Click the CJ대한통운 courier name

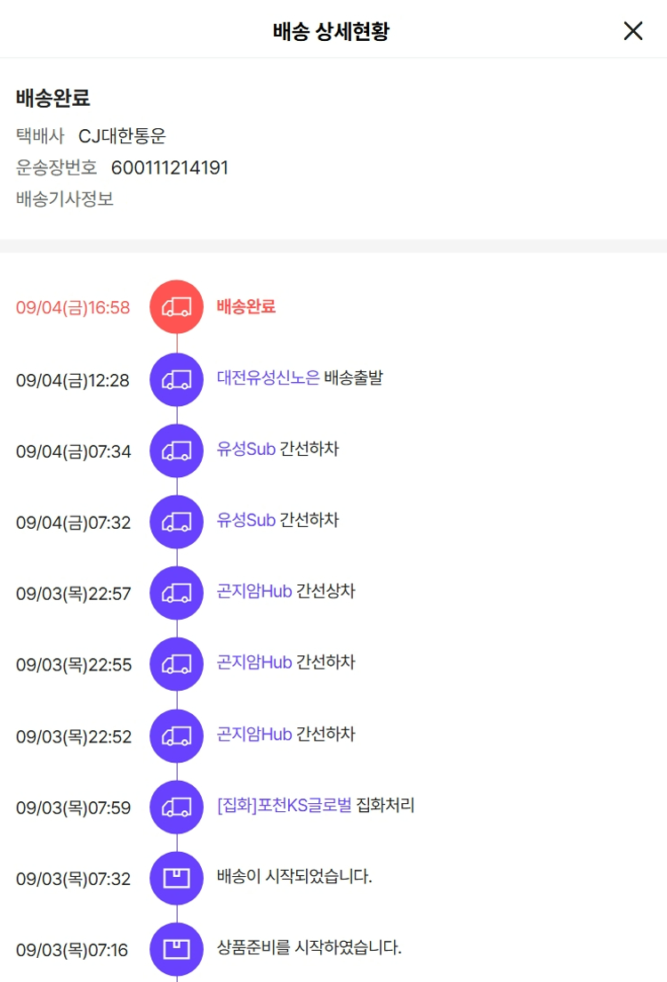click(122, 136)
